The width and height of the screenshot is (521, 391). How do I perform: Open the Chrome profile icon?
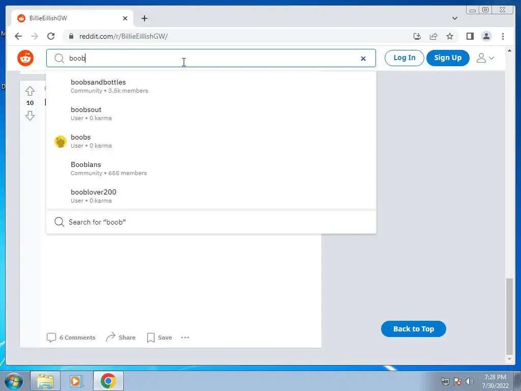coord(486,36)
